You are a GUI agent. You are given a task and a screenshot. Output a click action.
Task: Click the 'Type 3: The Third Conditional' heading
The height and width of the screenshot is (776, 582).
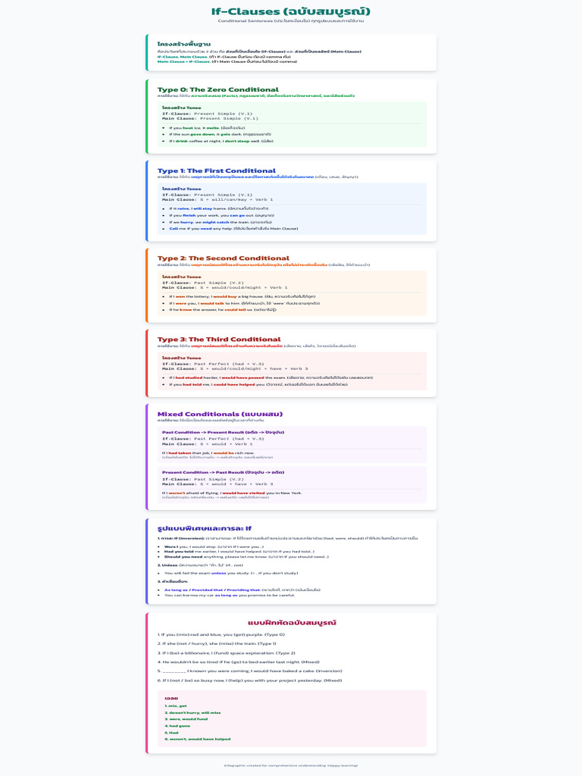[219, 339]
